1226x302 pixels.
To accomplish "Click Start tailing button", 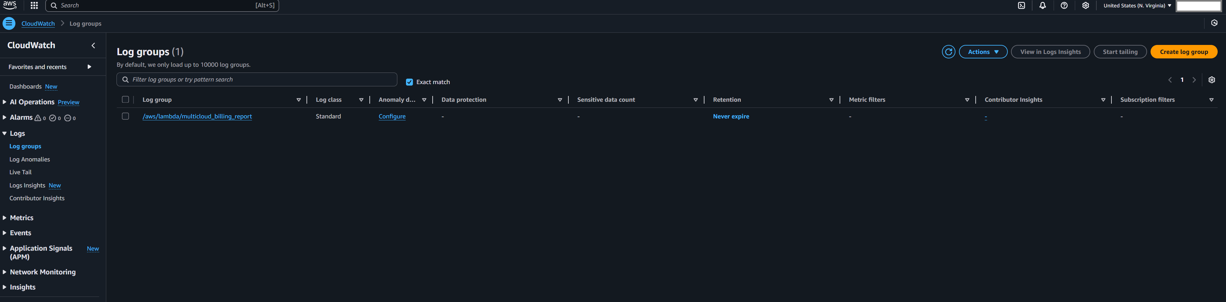I will [1120, 52].
